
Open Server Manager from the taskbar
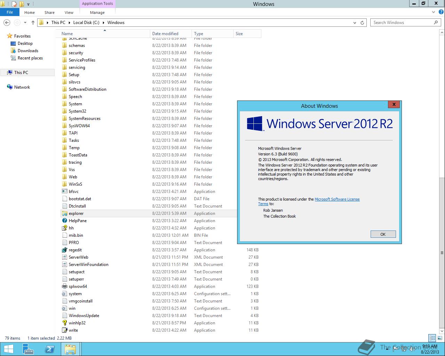tap(28, 349)
